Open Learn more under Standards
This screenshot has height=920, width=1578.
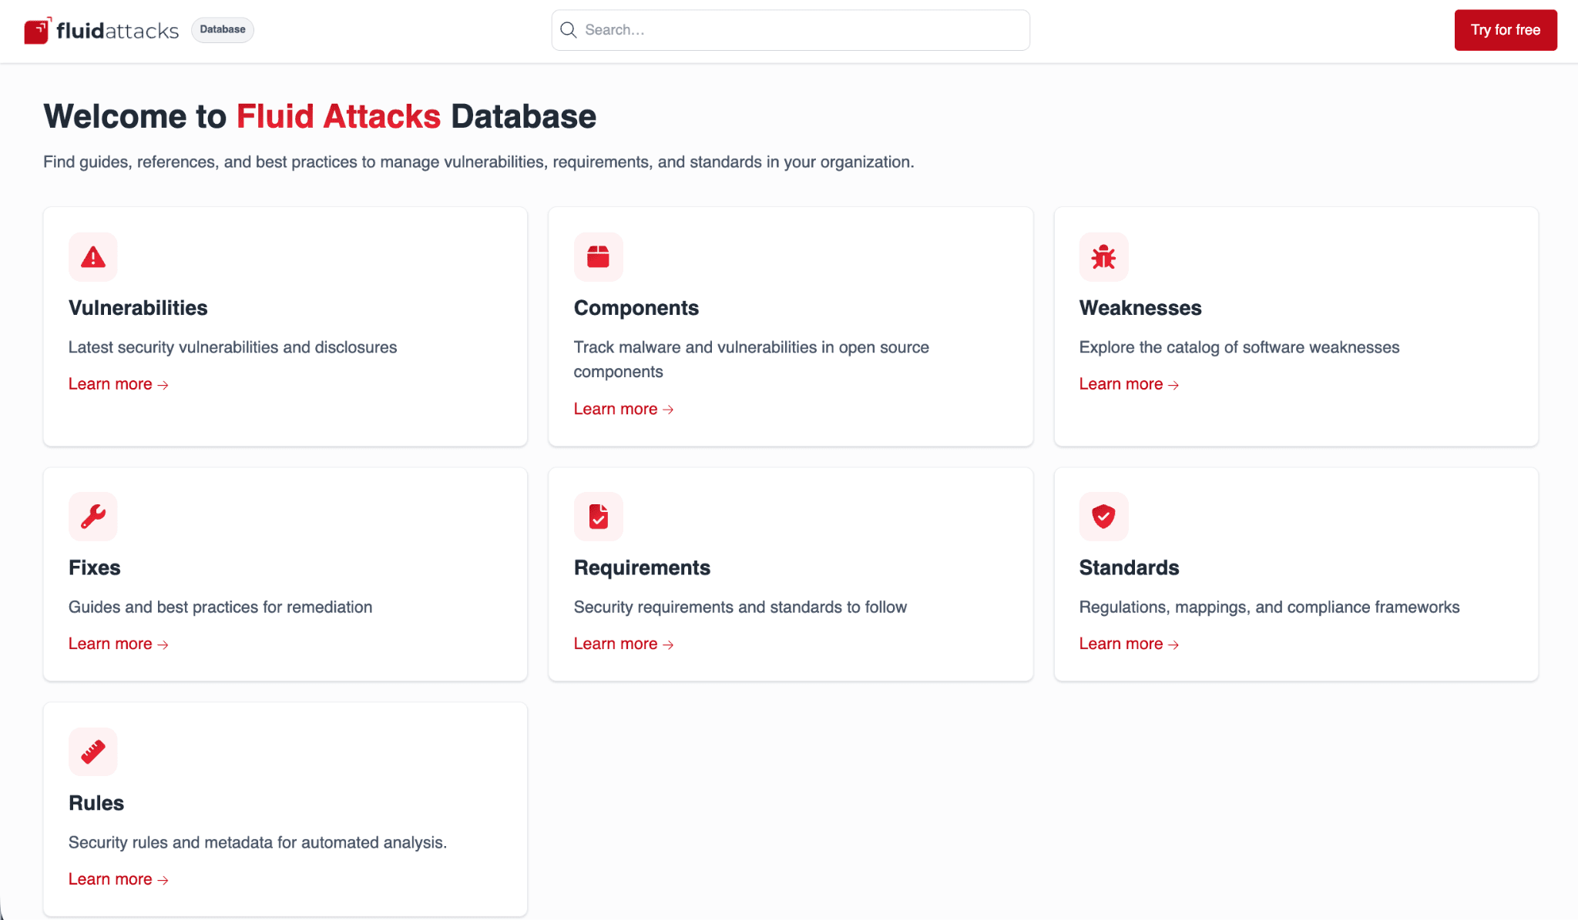point(1130,644)
